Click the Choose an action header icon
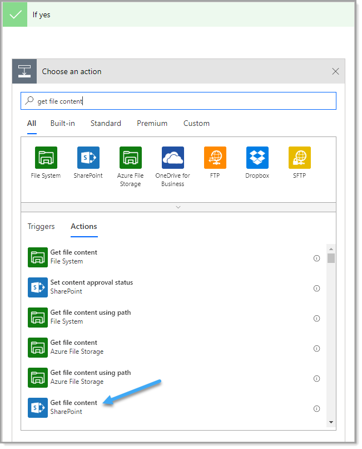 pyautogui.click(x=24, y=71)
